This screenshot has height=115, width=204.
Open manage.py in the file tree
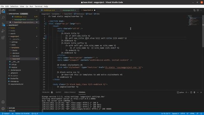point(23,81)
